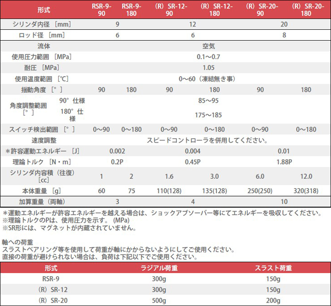Click the 形式 header in top table

tap(44, 10)
